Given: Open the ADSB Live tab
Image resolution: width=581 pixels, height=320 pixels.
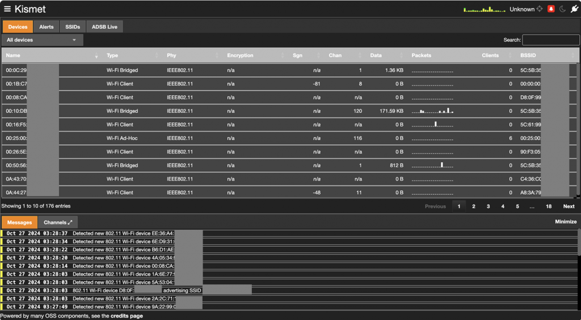Looking at the screenshot, I should coord(104,27).
